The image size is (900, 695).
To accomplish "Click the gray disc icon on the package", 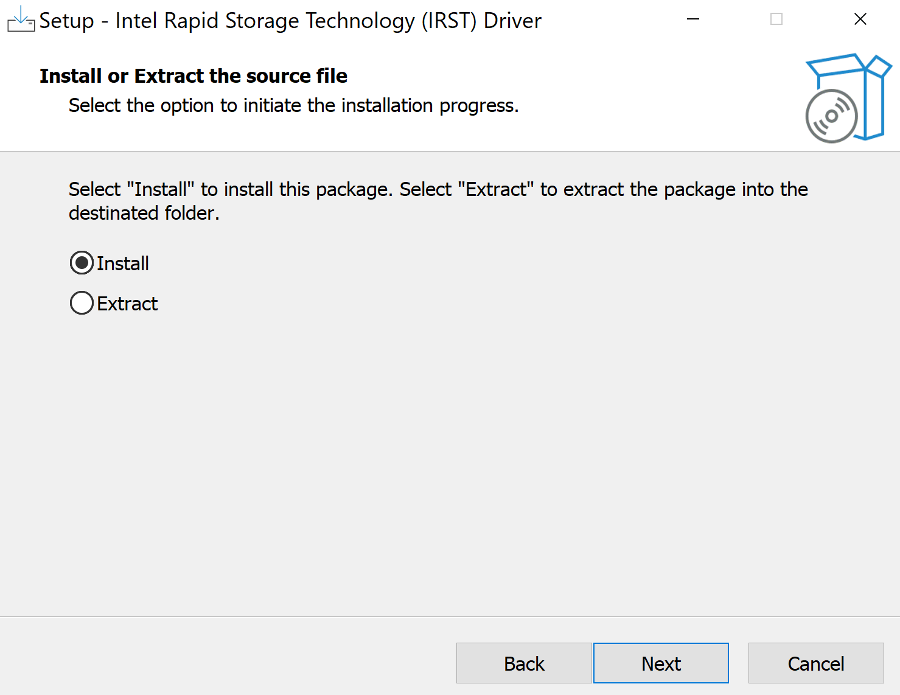I will pos(831,116).
